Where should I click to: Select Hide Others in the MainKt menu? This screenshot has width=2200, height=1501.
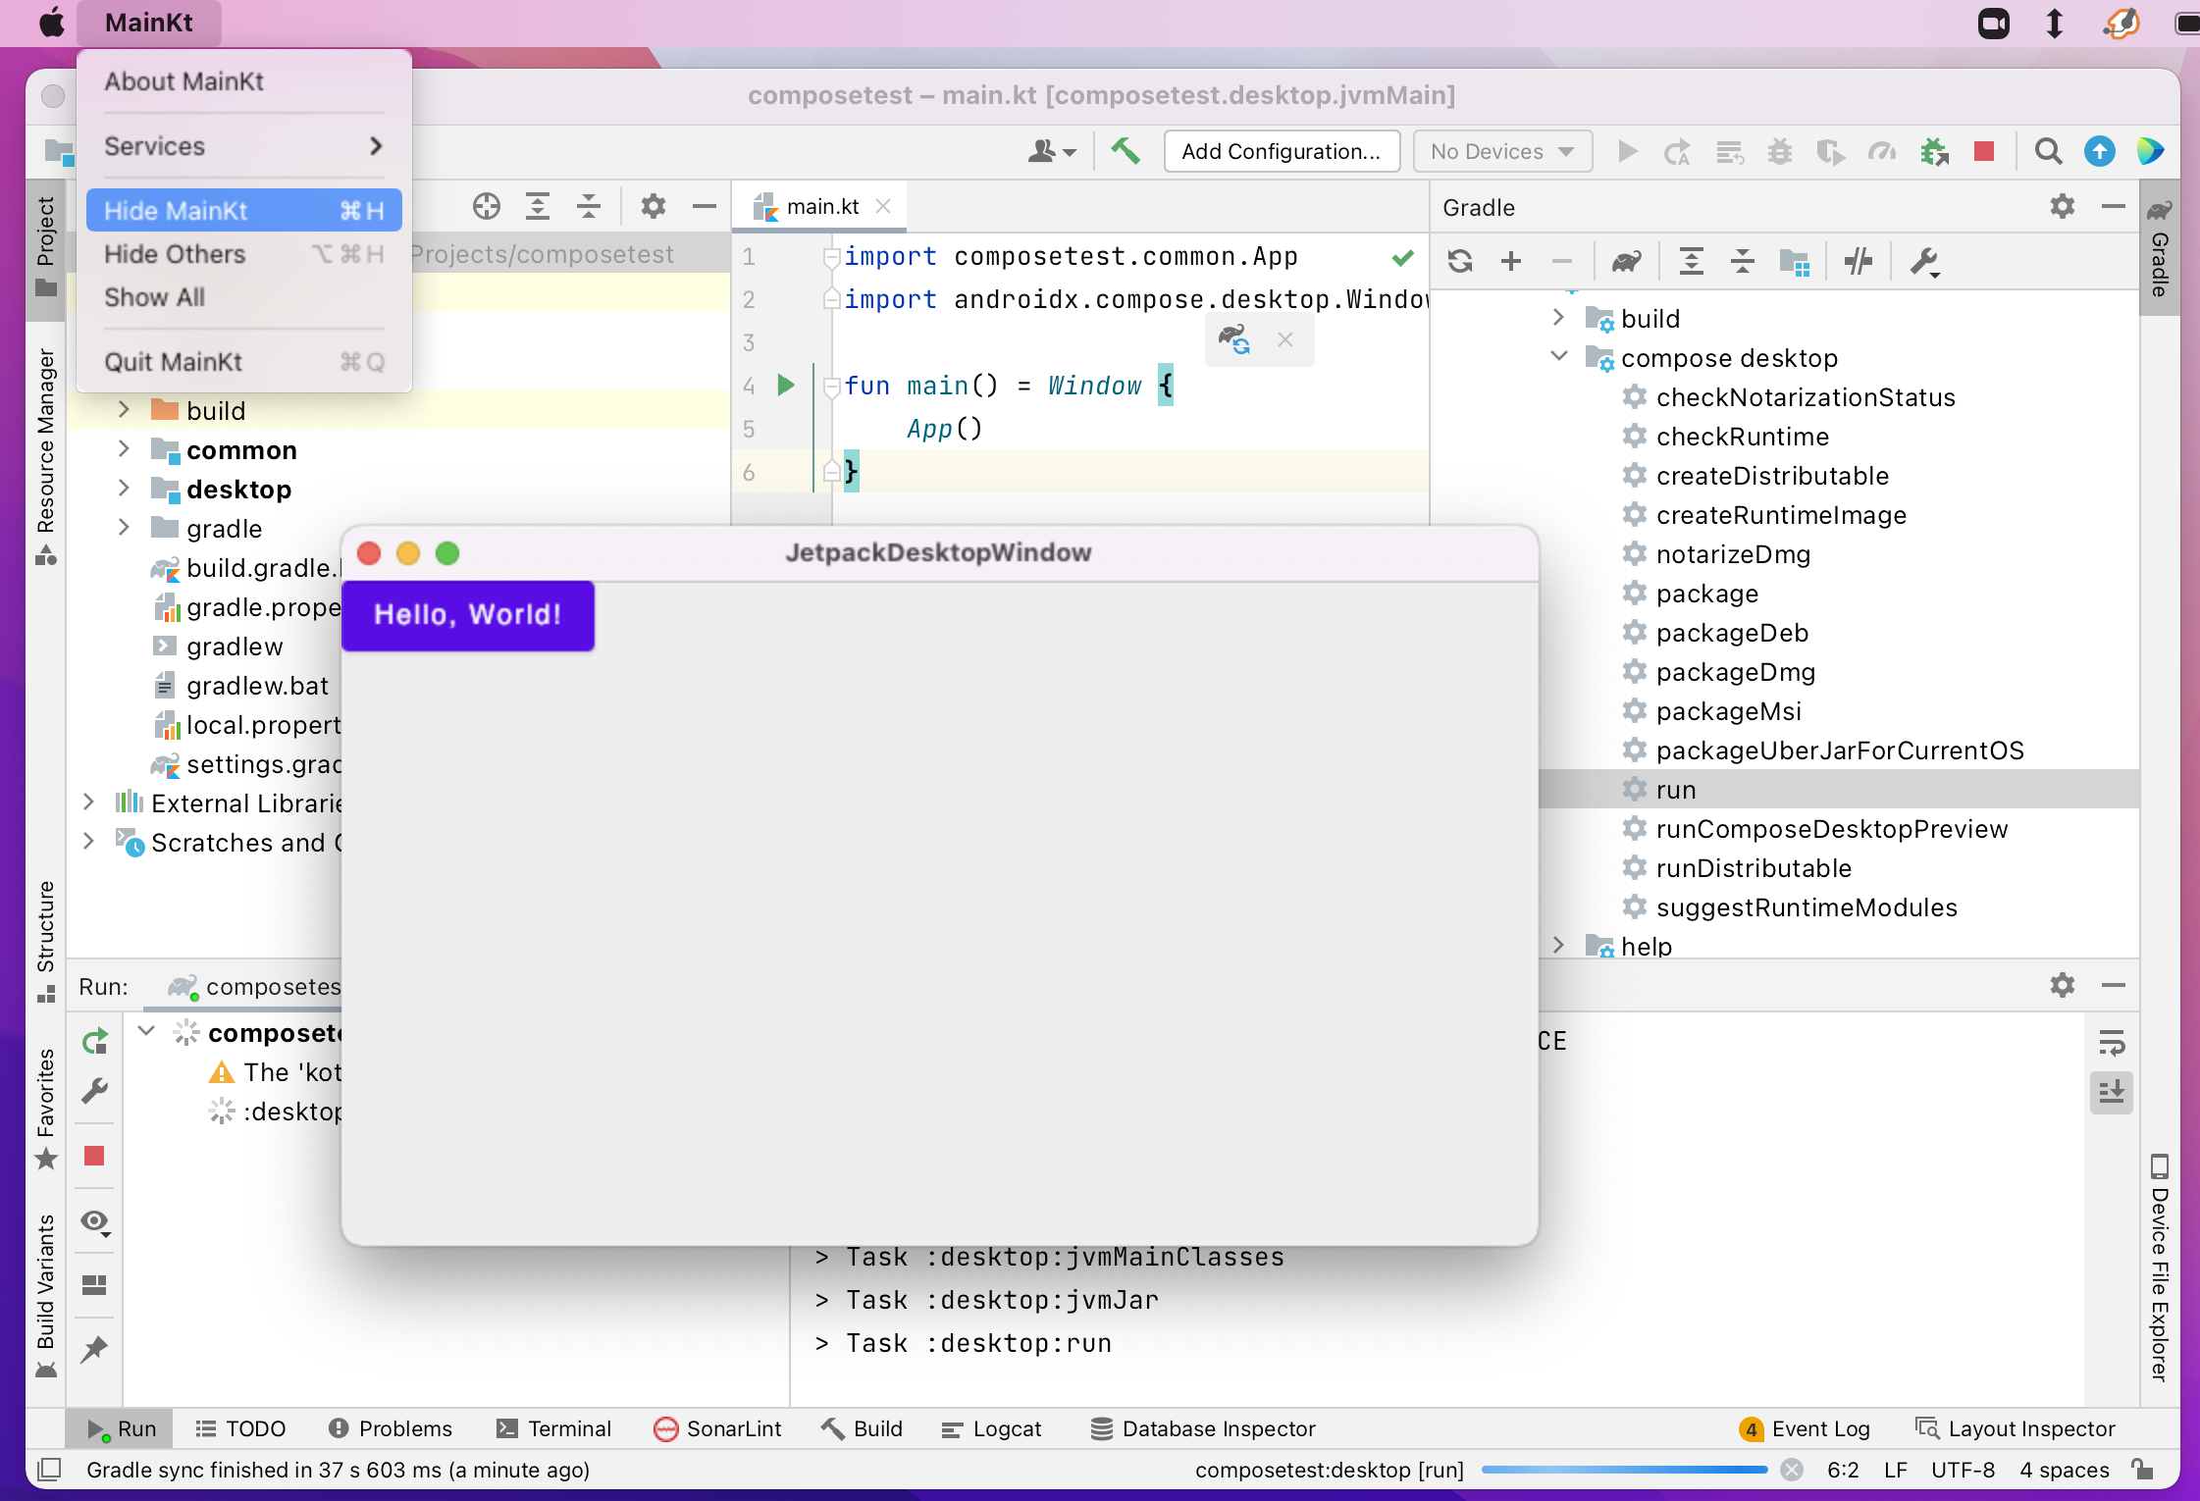pos(174,254)
